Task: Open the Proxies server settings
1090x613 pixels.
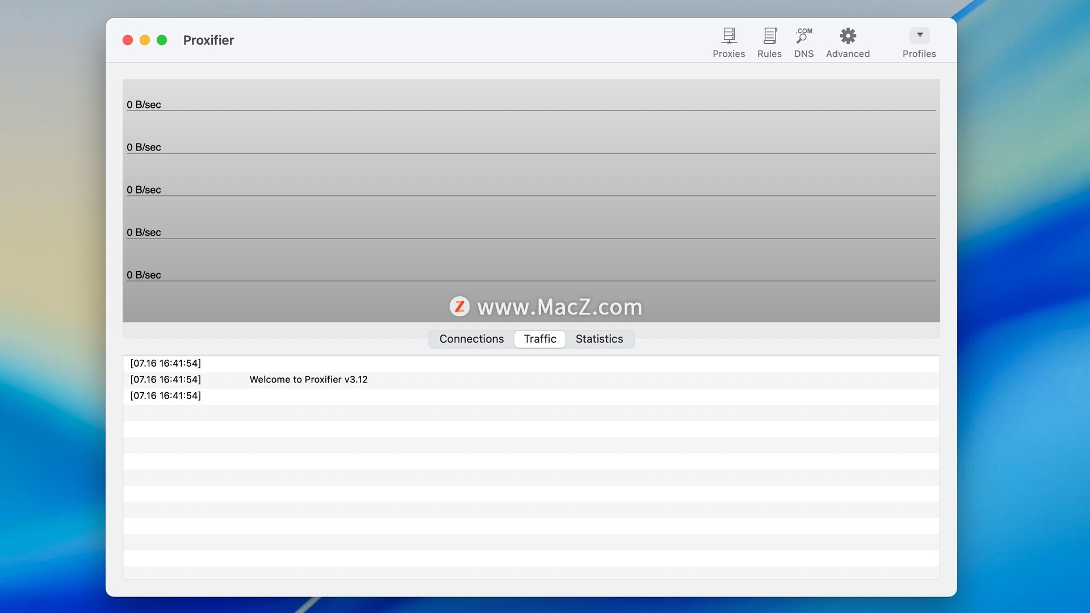Action: click(729, 43)
